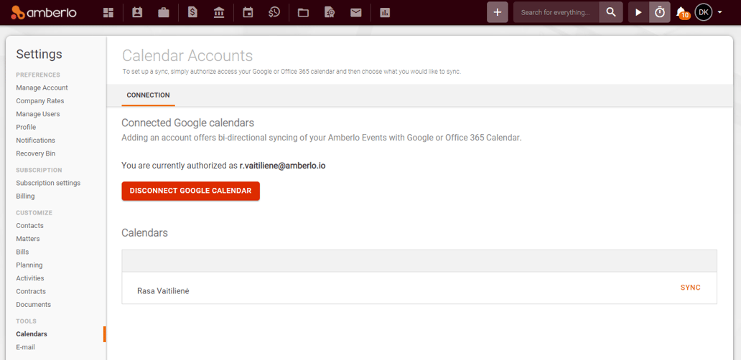
Task: Open Matters customization
Action: click(x=28, y=239)
